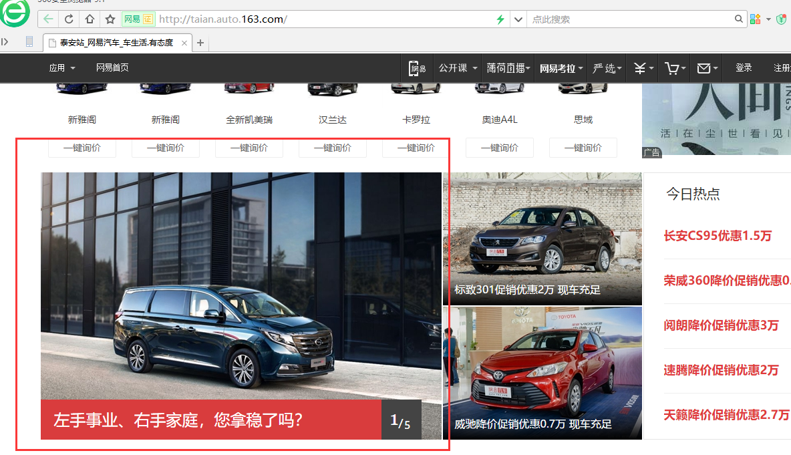
Task: Toggle the sidebar expand arrow
Action: click(5, 42)
